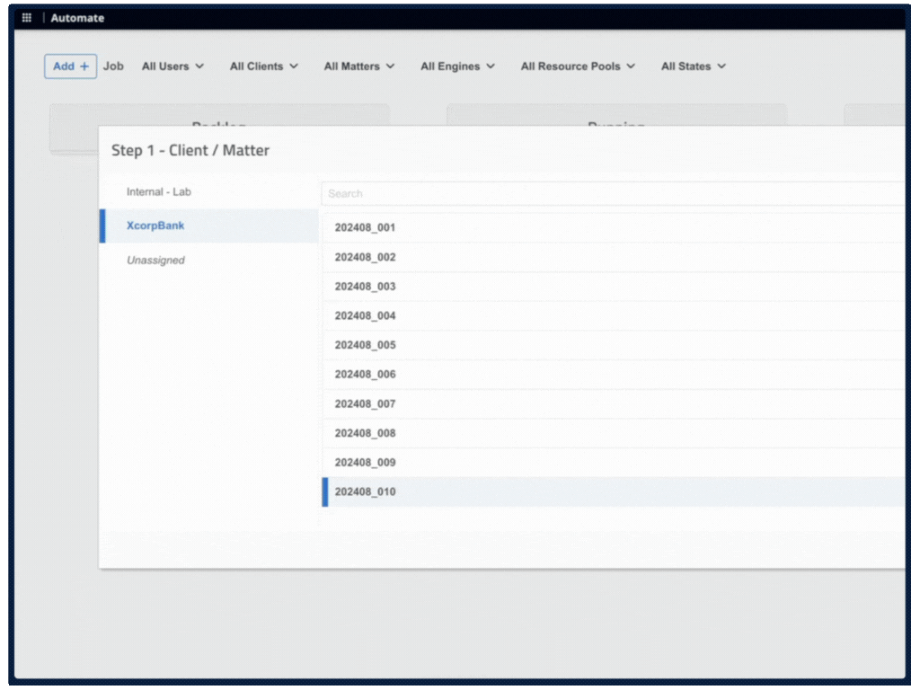
Task: Expand the All Matters dropdown
Action: coord(358,66)
